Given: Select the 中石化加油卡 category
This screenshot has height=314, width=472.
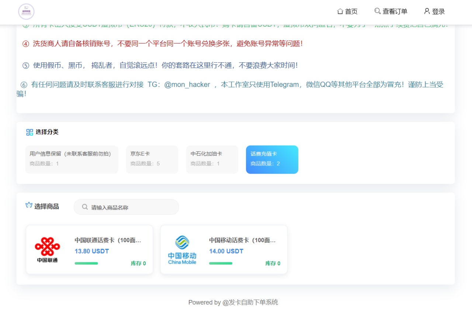Looking at the screenshot, I should coord(212,159).
